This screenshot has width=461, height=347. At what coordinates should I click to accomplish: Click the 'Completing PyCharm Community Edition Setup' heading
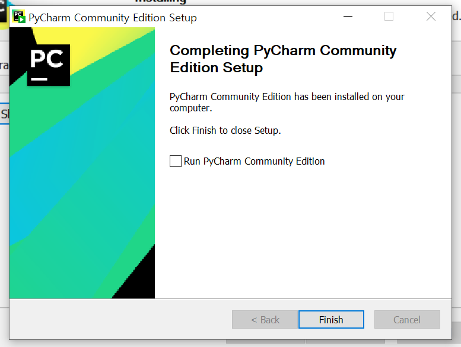(x=283, y=59)
